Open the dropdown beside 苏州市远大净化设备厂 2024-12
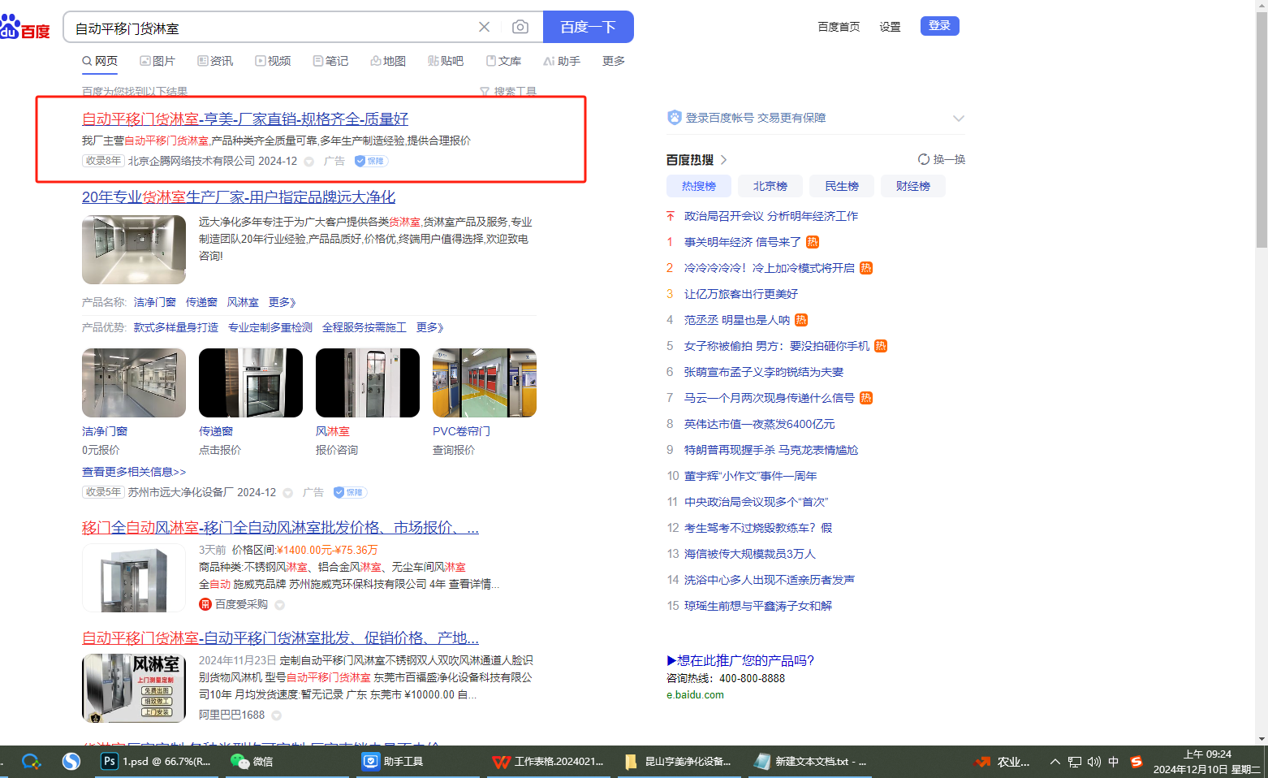 [288, 493]
